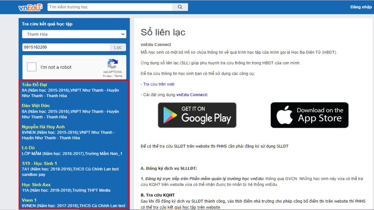Viewport: 374px width, 210px height.
Task: Select student Lò Dò
Action: (x=28, y=148)
